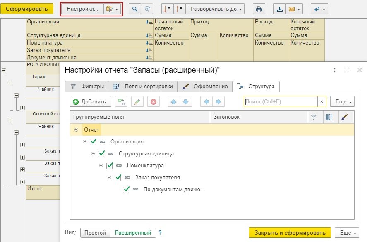Select the Структура tab

point(256,87)
